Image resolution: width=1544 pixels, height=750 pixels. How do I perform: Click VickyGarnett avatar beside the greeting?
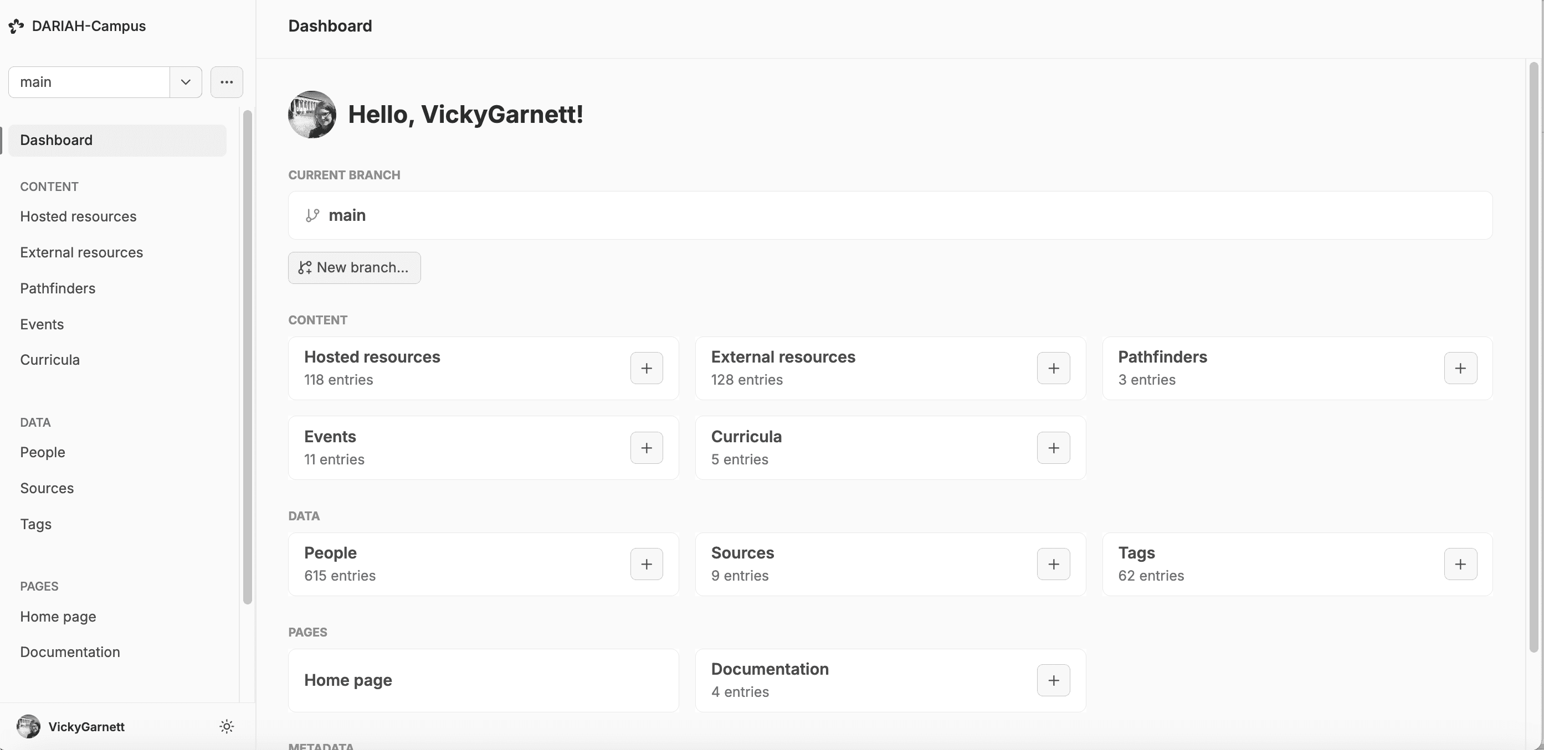312,115
